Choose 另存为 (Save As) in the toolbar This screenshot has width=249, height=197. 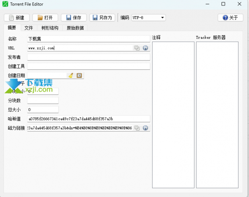(102, 18)
